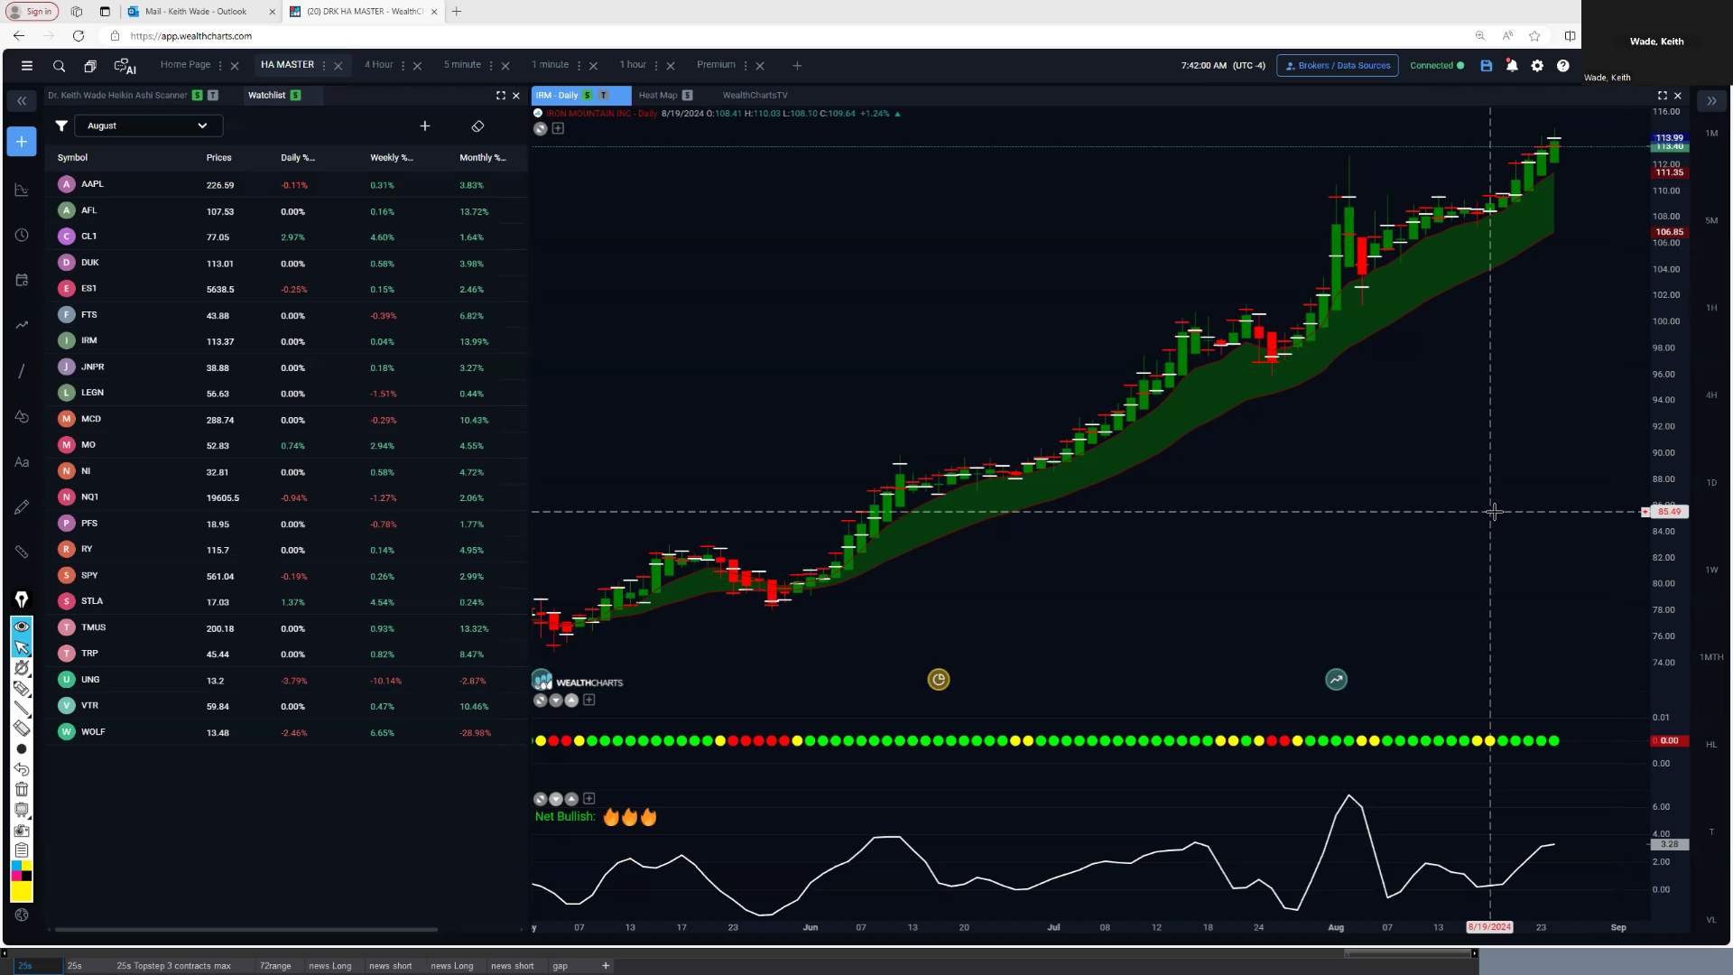This screenshot has height=975, width=1733.
Task: Open 5 minute tab options menu
Action: 491,66
